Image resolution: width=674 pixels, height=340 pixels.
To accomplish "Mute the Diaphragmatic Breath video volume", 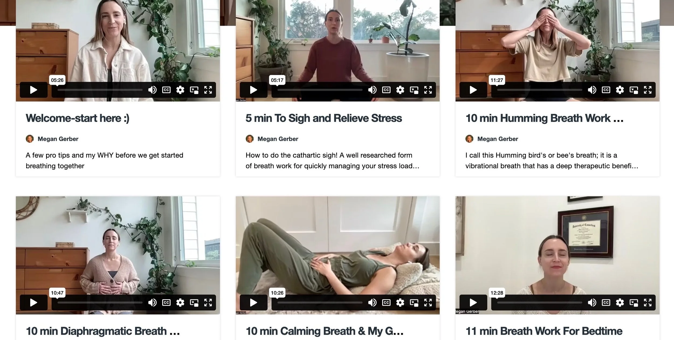I will point(152,302).
